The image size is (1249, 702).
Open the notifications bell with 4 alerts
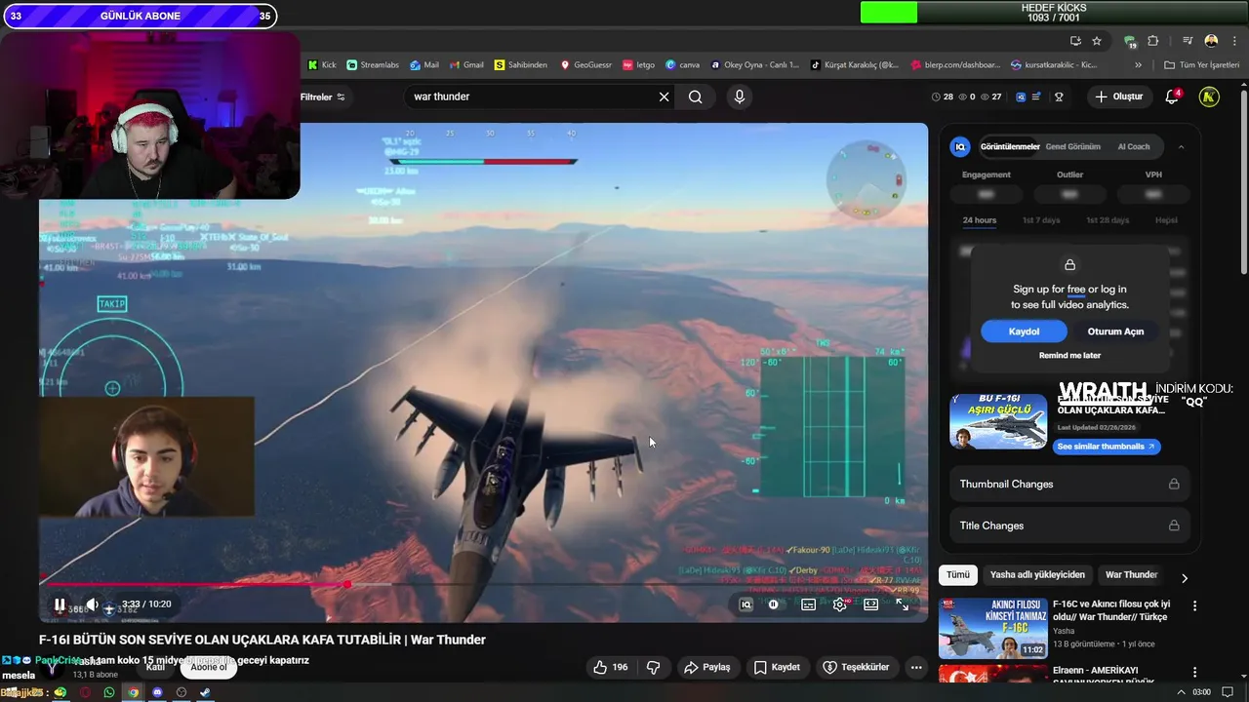pyautogui.click(x=1173, y=97)
